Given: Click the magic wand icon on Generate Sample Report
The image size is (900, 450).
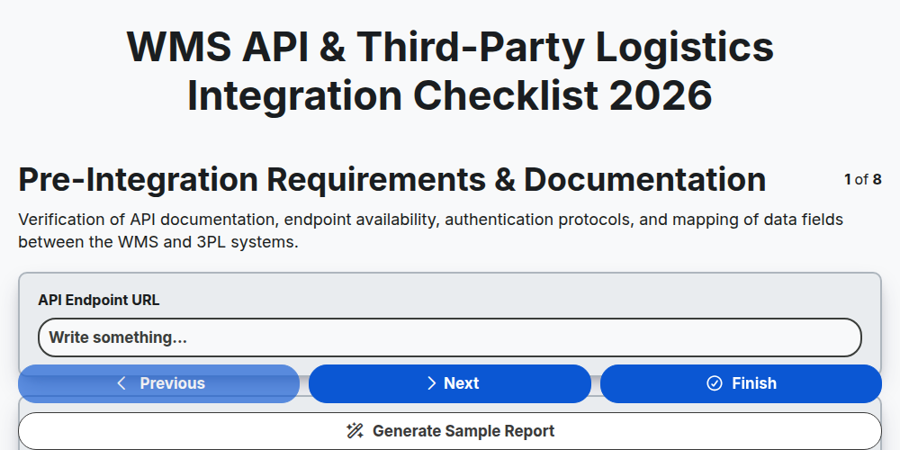Looking at the screenshot, I should (x=355, y=431).
